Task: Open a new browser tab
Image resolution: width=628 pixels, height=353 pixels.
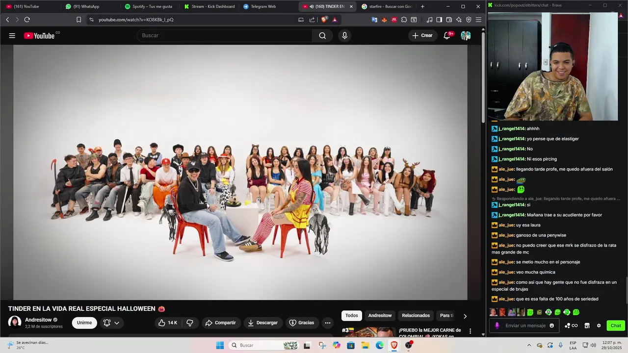Action: (x=422, y=6)
